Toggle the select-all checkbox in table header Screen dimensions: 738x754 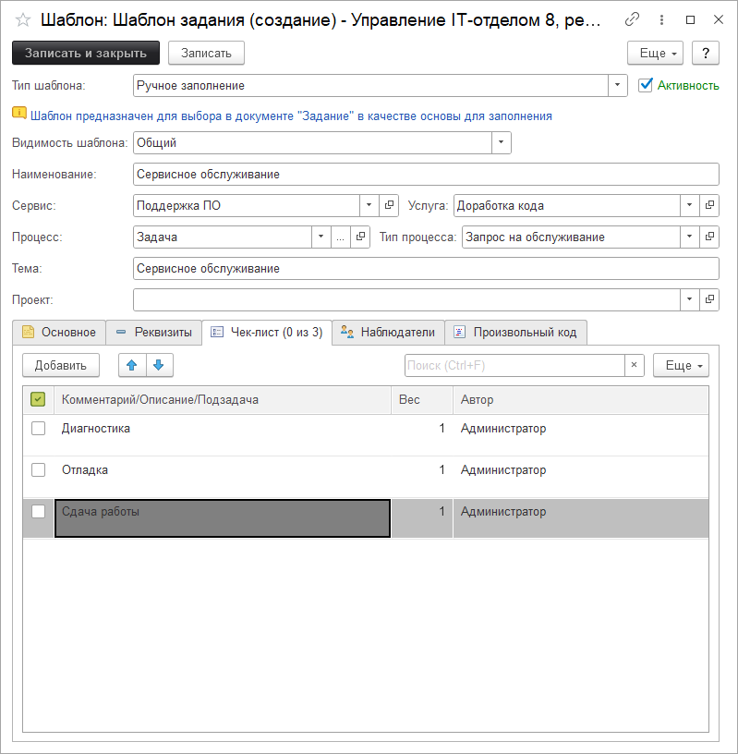click(39, 400)
